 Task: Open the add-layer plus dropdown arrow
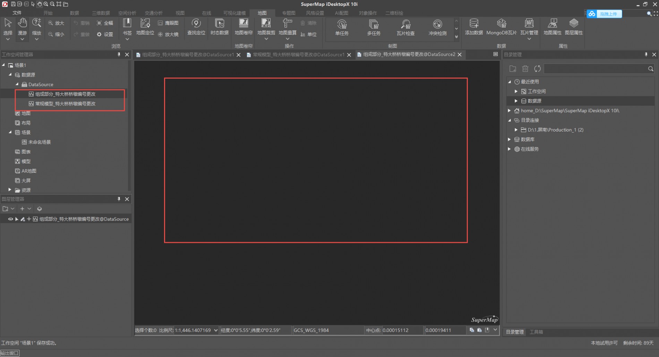pyautogui.click(x=29, y=209)
